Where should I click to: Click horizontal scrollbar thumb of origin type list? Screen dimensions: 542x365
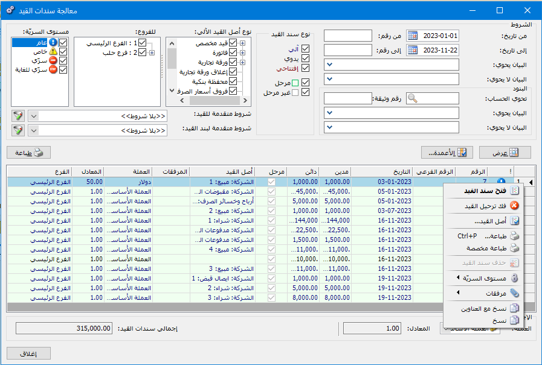coord(215,100)
